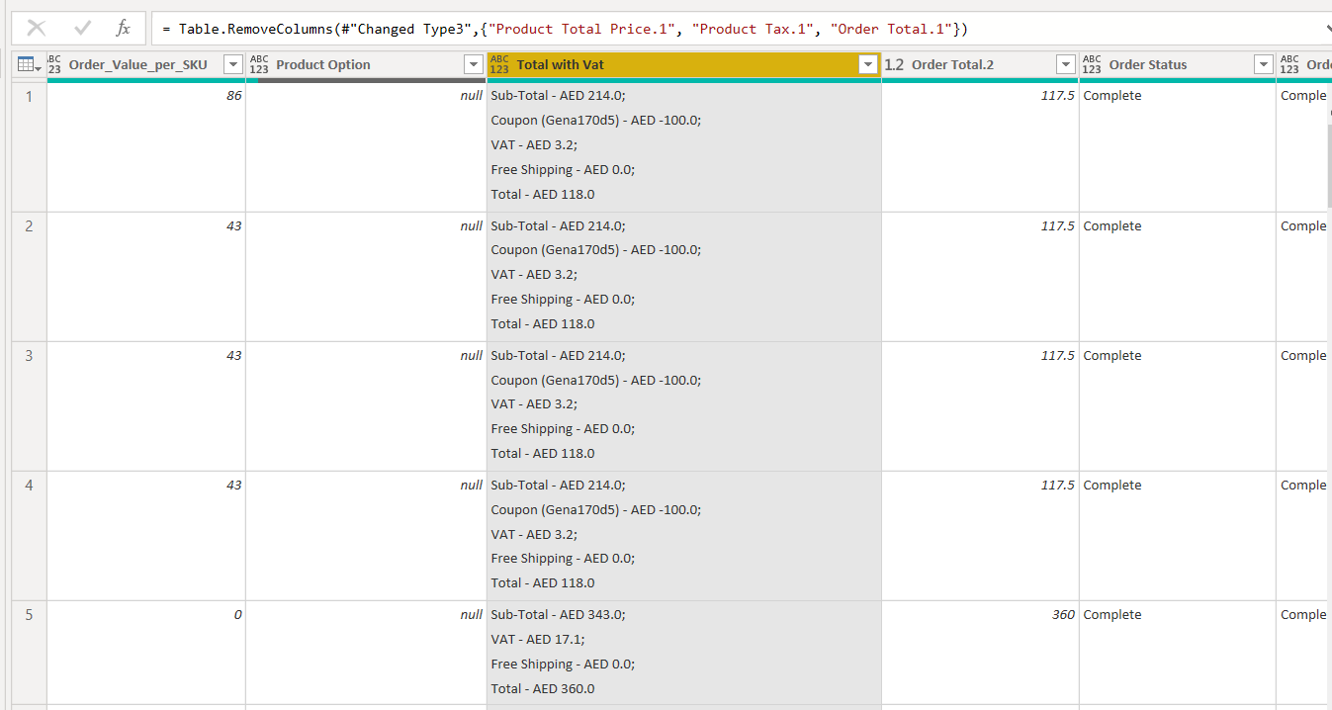1332x710 pixels.
Task: Click 'VAT - AED 3.2;' in row 3
Action: click(534, 403)
